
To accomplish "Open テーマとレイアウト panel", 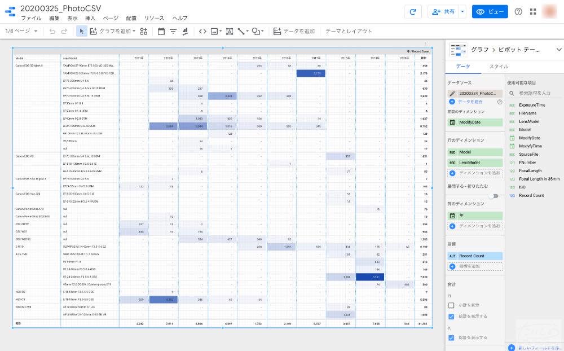I will [349, 32].
